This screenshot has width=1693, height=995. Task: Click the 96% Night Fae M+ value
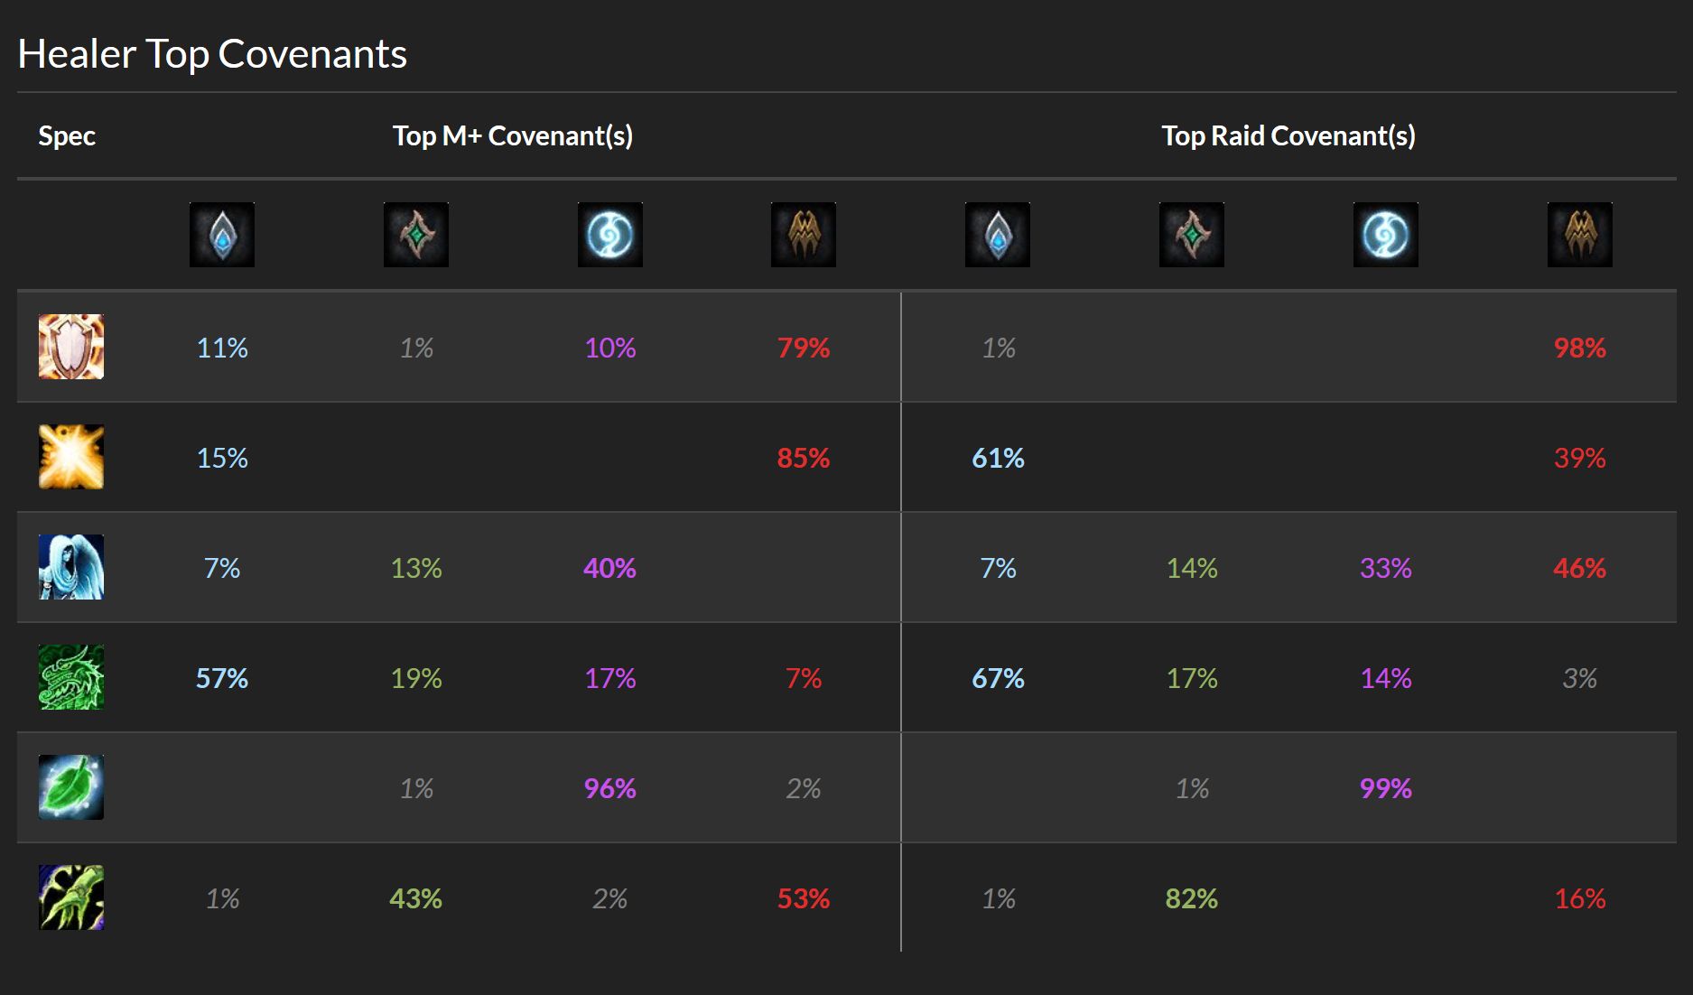pos(610,788)
